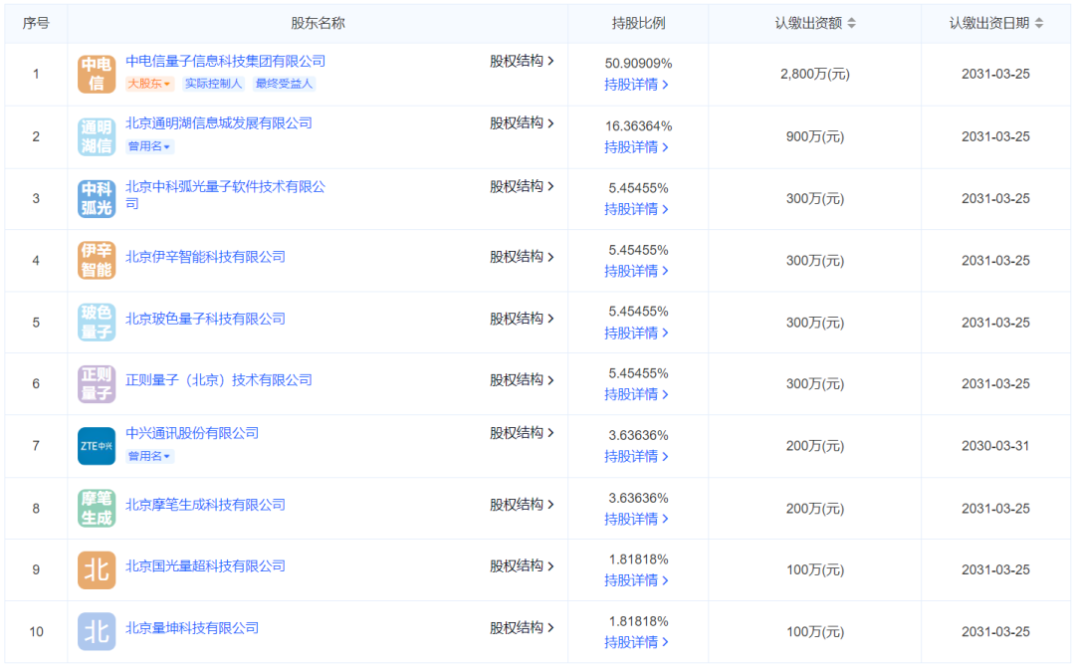Click the green 摩笔生成 logo icon
1075x670 pixels.
click(97, 508)
